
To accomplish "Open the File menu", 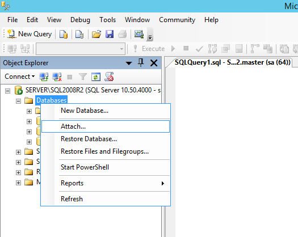I will (x=12, y=20).
